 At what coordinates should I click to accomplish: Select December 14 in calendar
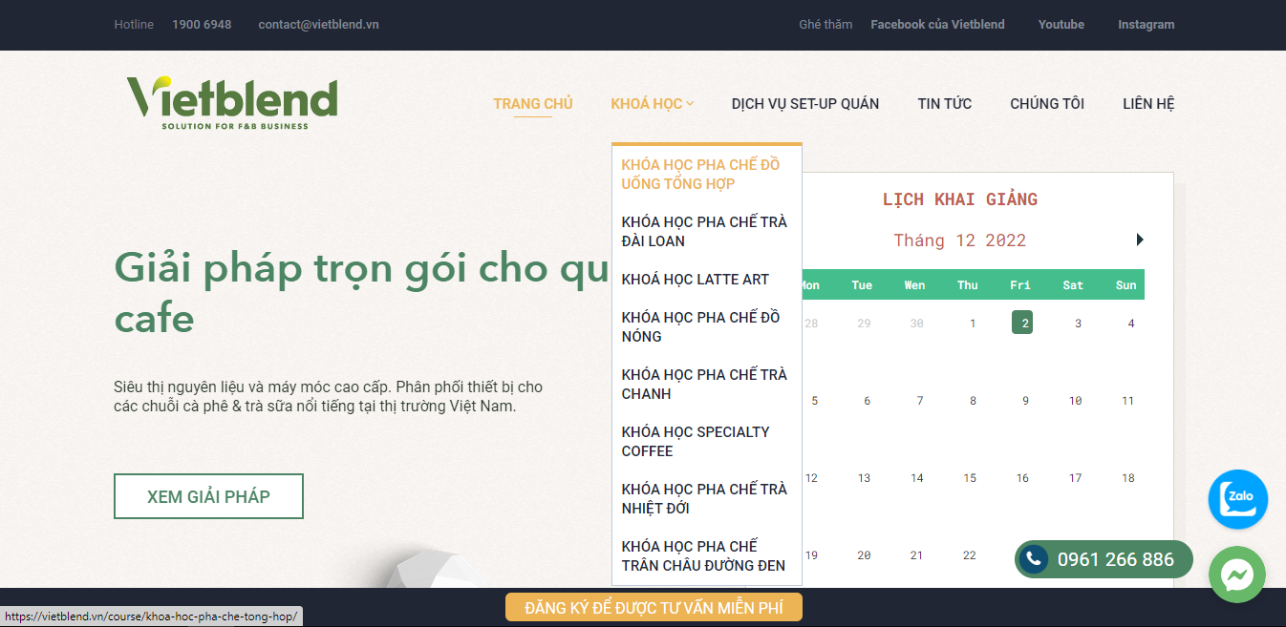coord(917,478)
